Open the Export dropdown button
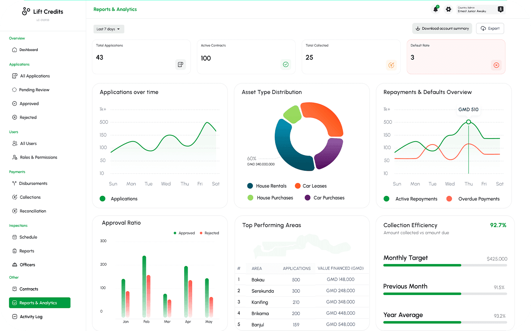The height and width of the screenshot is (331, 531). tap(490, 28)
